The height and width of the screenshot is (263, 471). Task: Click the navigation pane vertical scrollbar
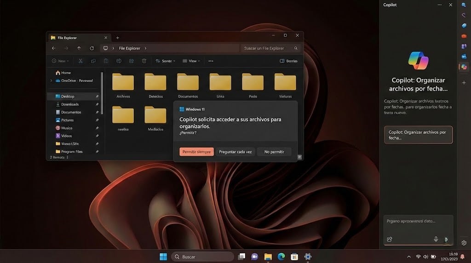[x=102, y=93]
